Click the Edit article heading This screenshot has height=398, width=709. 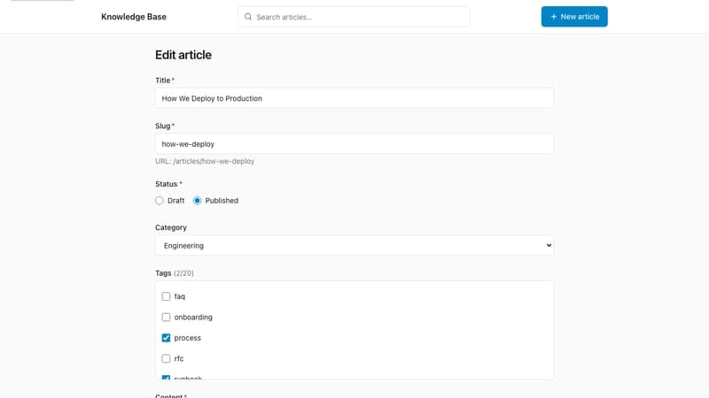click(183, 55)
